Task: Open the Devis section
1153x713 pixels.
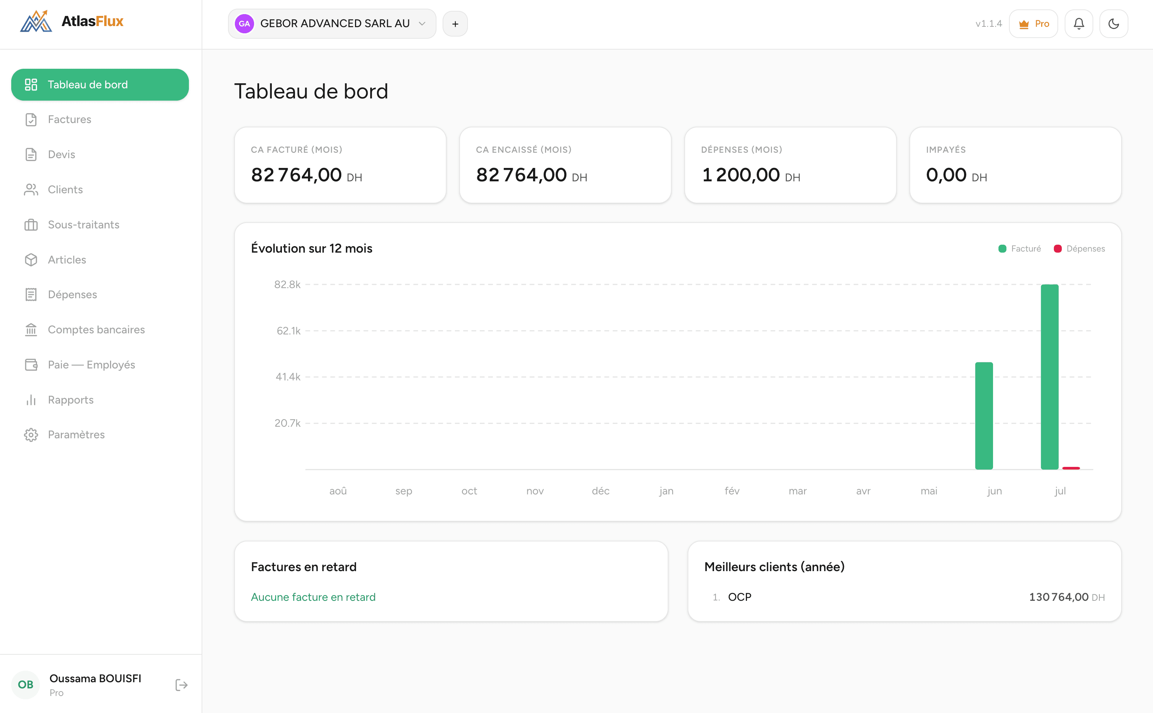Action: click(x=100, y=155)
